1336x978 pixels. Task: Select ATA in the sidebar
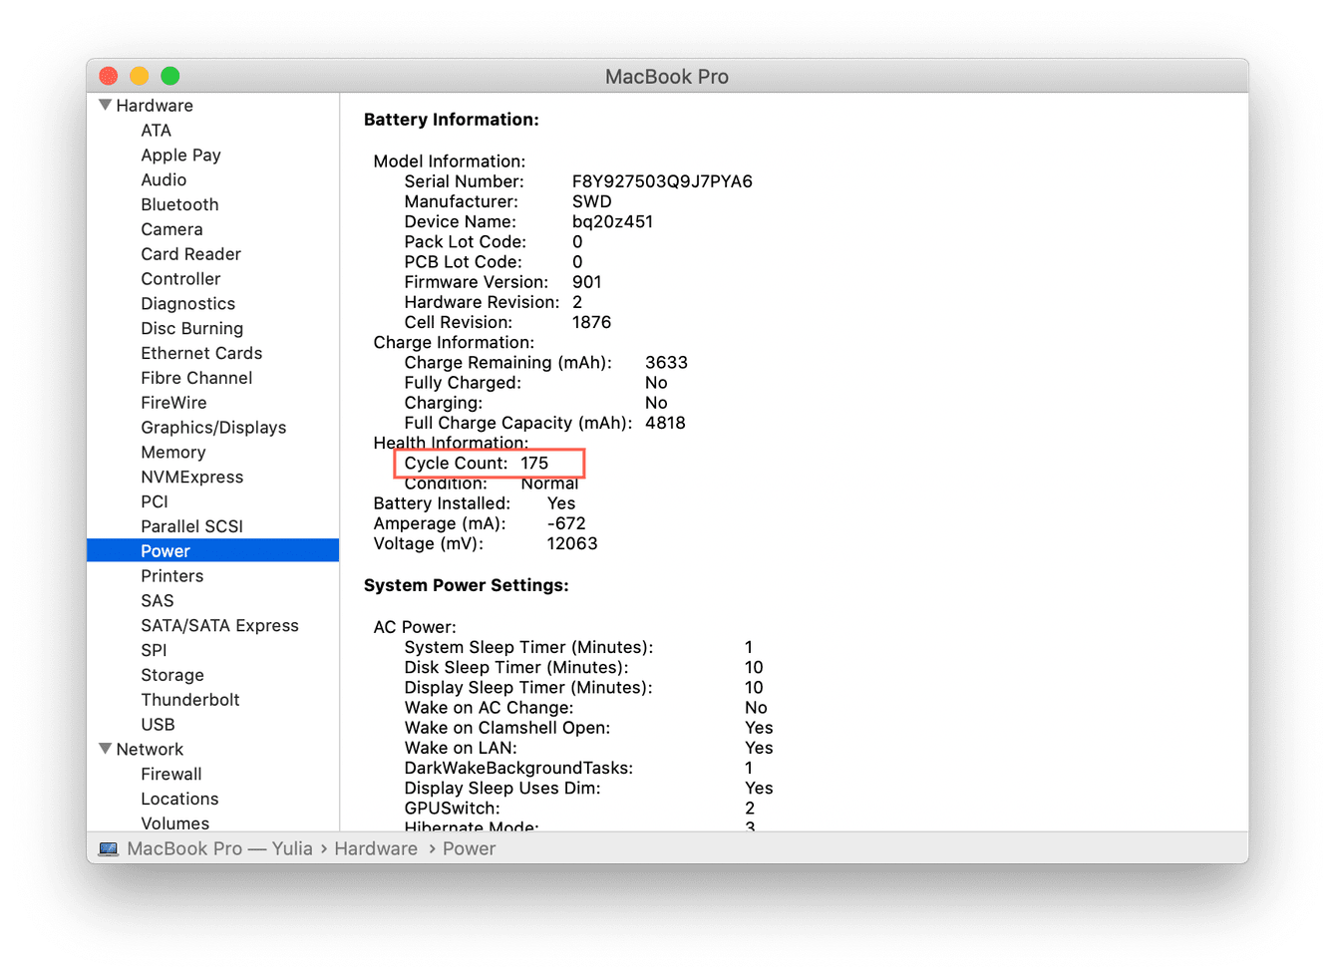(x=157, y=131)
